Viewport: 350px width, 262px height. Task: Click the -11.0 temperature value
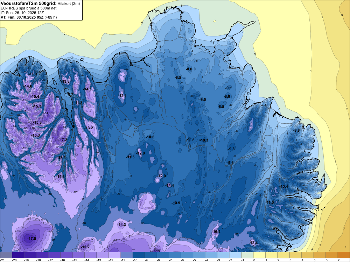tap(269, 202)
